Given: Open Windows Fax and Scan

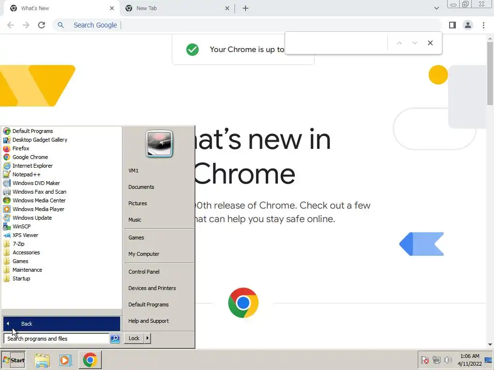Looking at the screenshot, I should click(40, 192).
